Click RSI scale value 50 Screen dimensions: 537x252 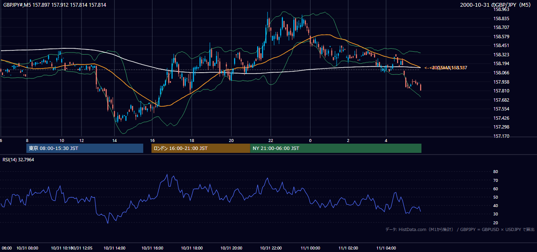pyautogui.click(x=496, y=197)
